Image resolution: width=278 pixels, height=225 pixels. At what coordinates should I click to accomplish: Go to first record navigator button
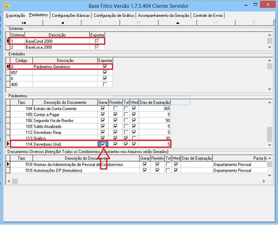(x=23, y=23)
